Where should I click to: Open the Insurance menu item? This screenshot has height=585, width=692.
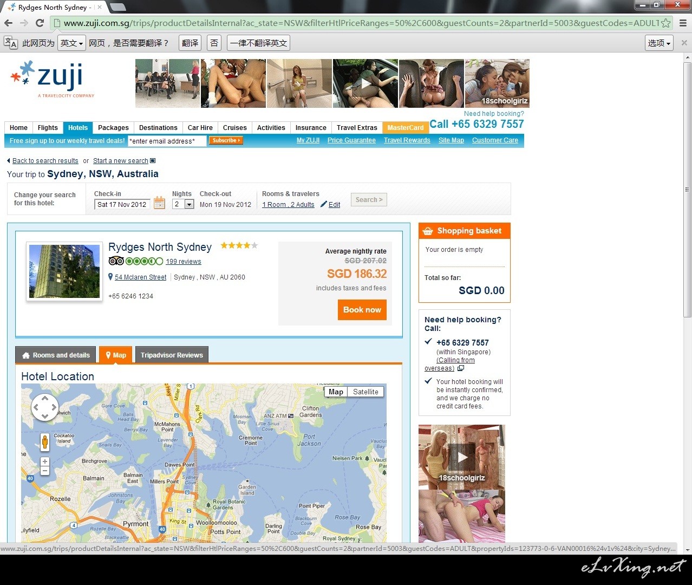(311, 128)
